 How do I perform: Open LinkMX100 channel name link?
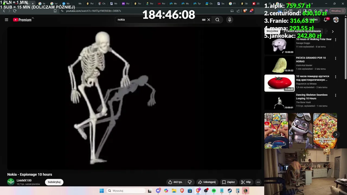pos(24,180)
